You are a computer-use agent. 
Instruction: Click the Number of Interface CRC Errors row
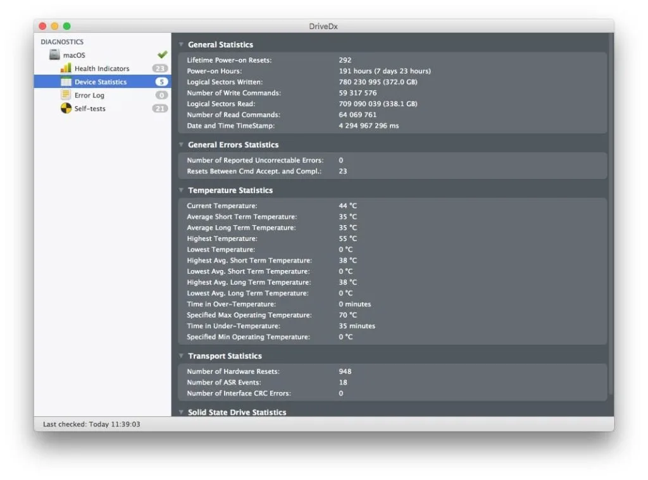(392, 393)
